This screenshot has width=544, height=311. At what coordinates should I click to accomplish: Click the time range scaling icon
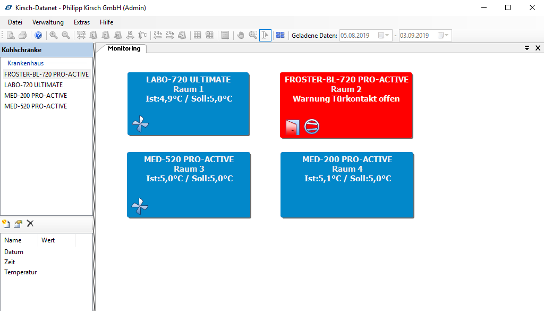130,35
